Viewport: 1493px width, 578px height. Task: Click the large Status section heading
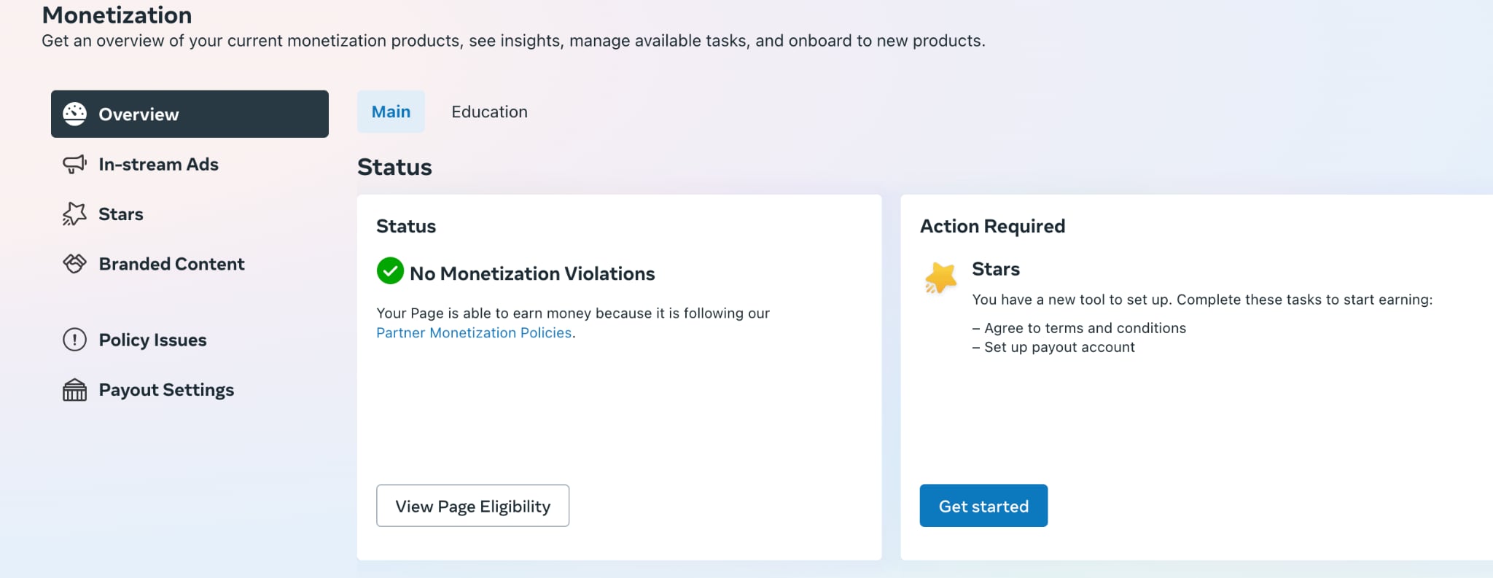point(394,167)
